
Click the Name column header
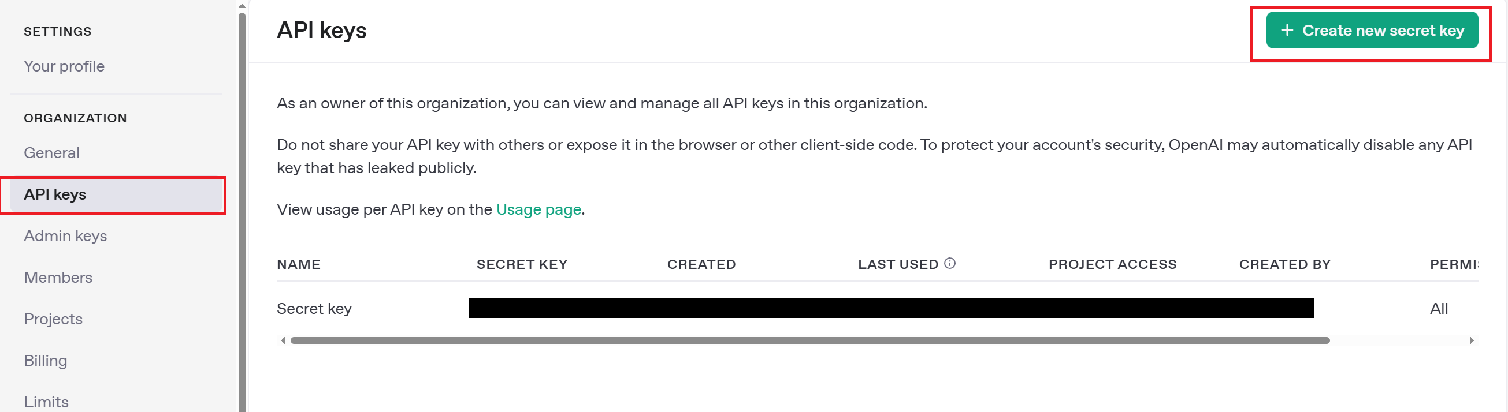click(x=299, y=265)
